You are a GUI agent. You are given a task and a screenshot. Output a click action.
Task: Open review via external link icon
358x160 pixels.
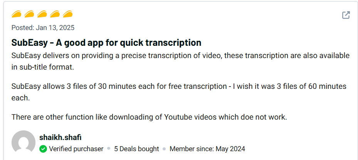[346, 15]
